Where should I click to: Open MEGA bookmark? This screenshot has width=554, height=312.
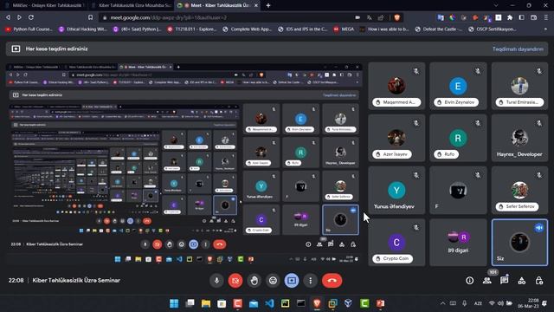coord(344,29)
